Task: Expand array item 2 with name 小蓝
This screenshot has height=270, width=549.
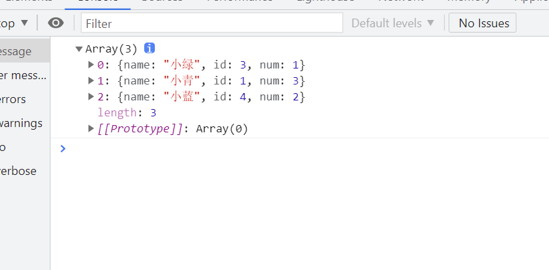Action: 92,97
